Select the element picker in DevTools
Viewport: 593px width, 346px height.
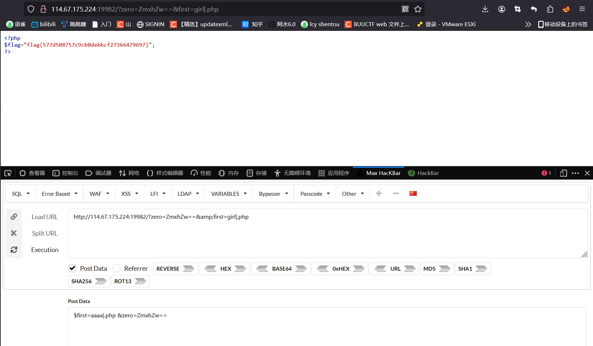(x=8, y=173)
